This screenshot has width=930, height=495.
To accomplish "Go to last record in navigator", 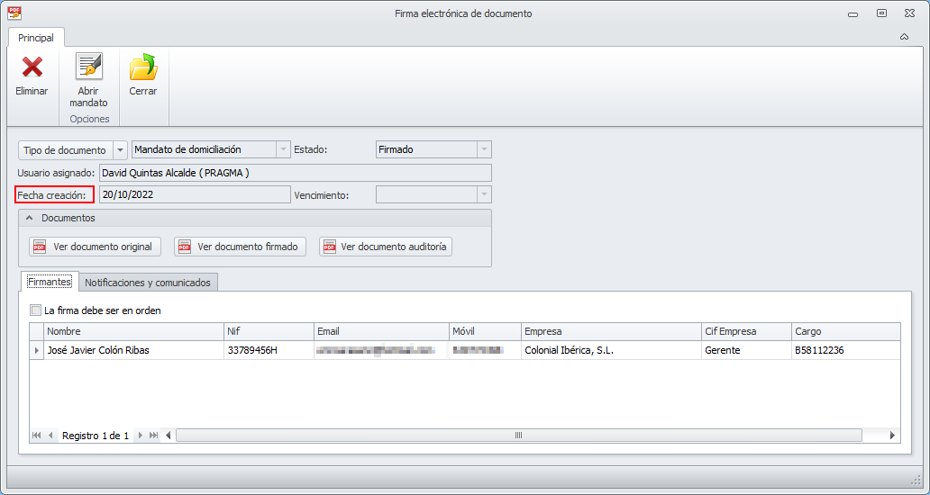I will 153,436.
